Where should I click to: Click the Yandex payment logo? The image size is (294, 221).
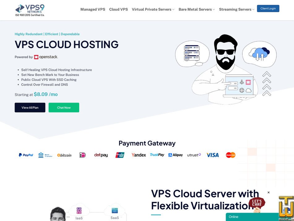tap(139, 155)
